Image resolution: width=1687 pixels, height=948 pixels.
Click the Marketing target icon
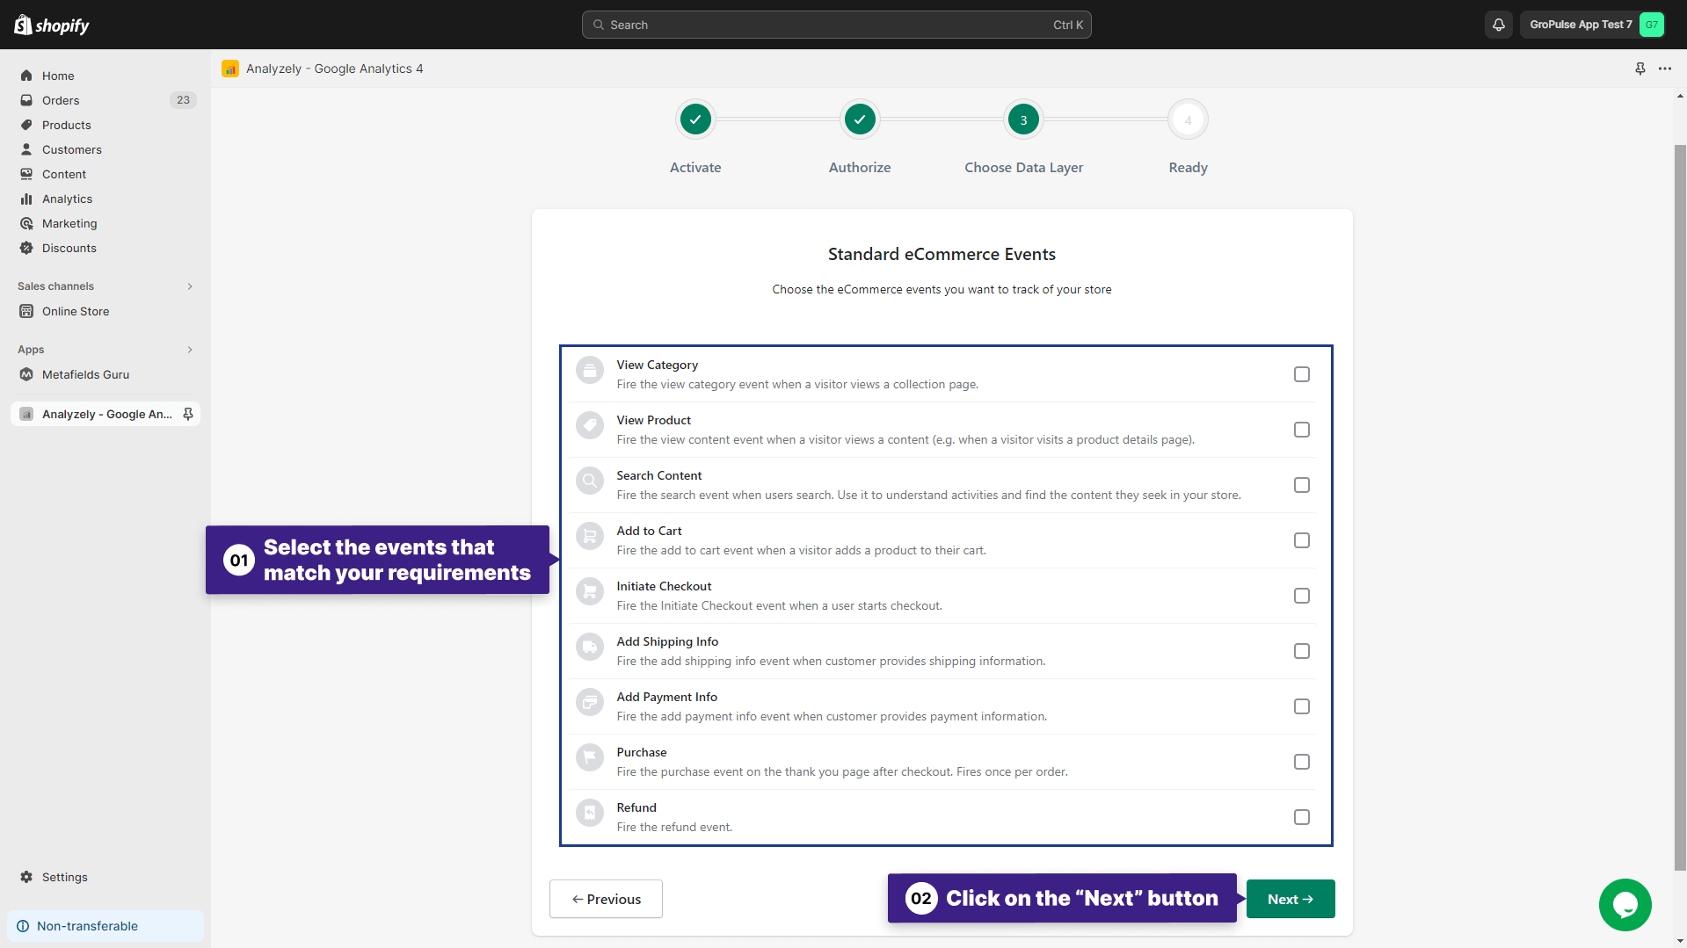coord(26,223)
